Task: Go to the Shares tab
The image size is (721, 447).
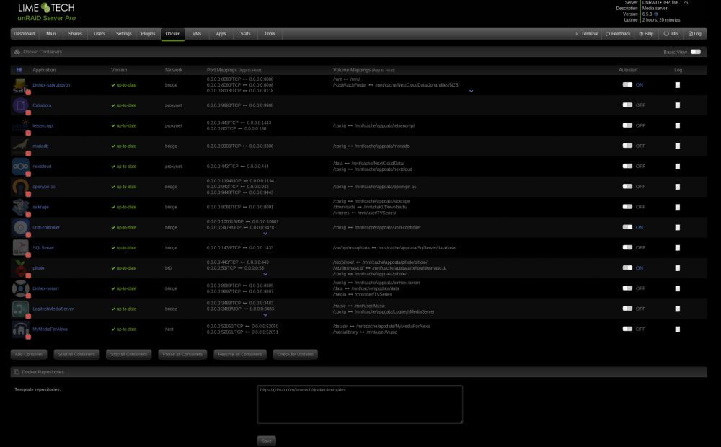Action: point(76,34)
